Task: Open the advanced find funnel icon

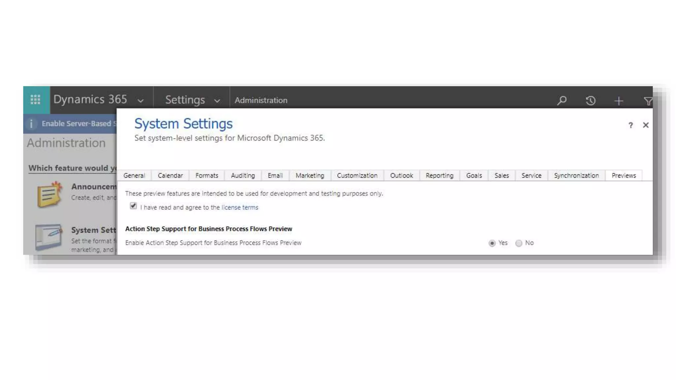Action: pyautogui.click(x=648, y=101)
